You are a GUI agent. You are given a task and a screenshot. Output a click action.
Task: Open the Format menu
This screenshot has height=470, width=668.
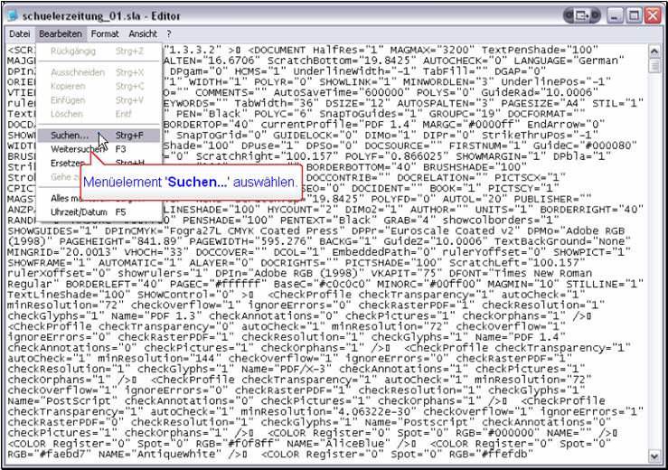[104, 33]
